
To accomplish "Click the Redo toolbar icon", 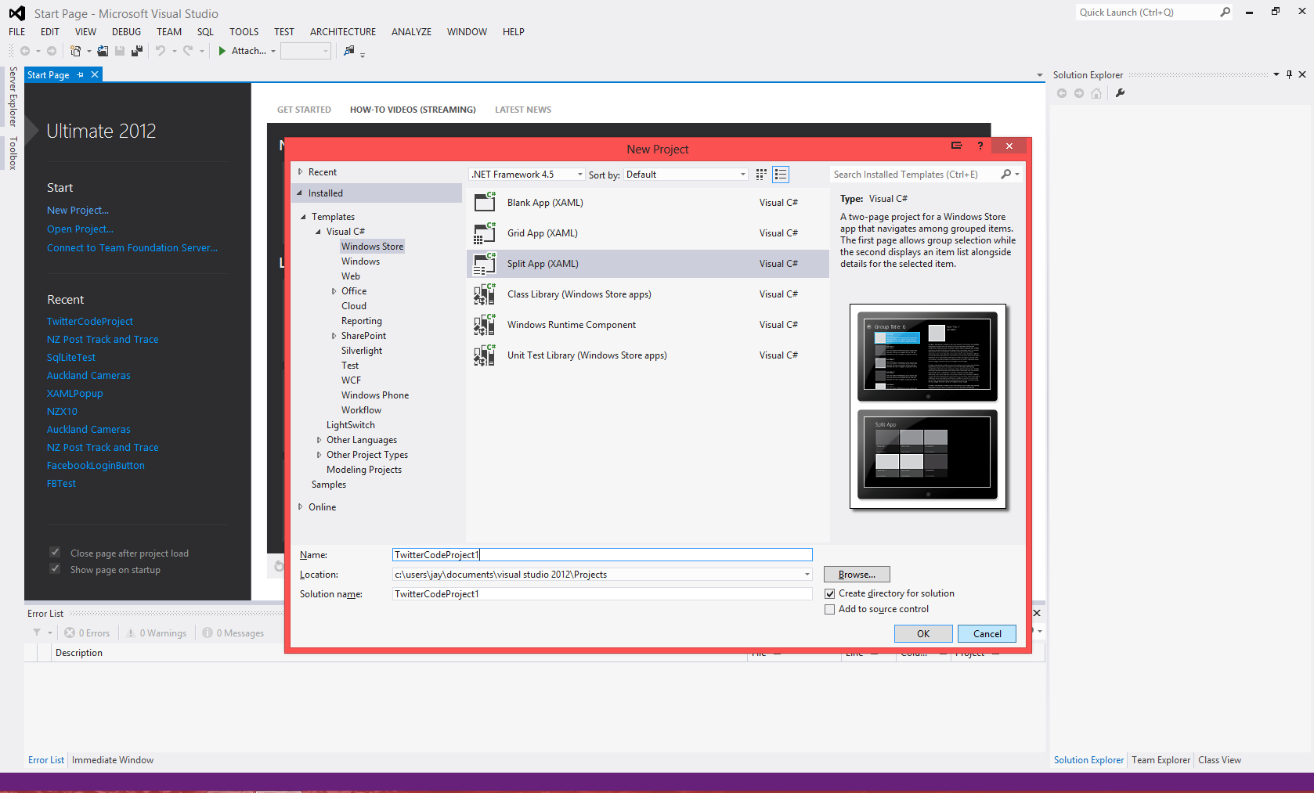I will (188, 51).
